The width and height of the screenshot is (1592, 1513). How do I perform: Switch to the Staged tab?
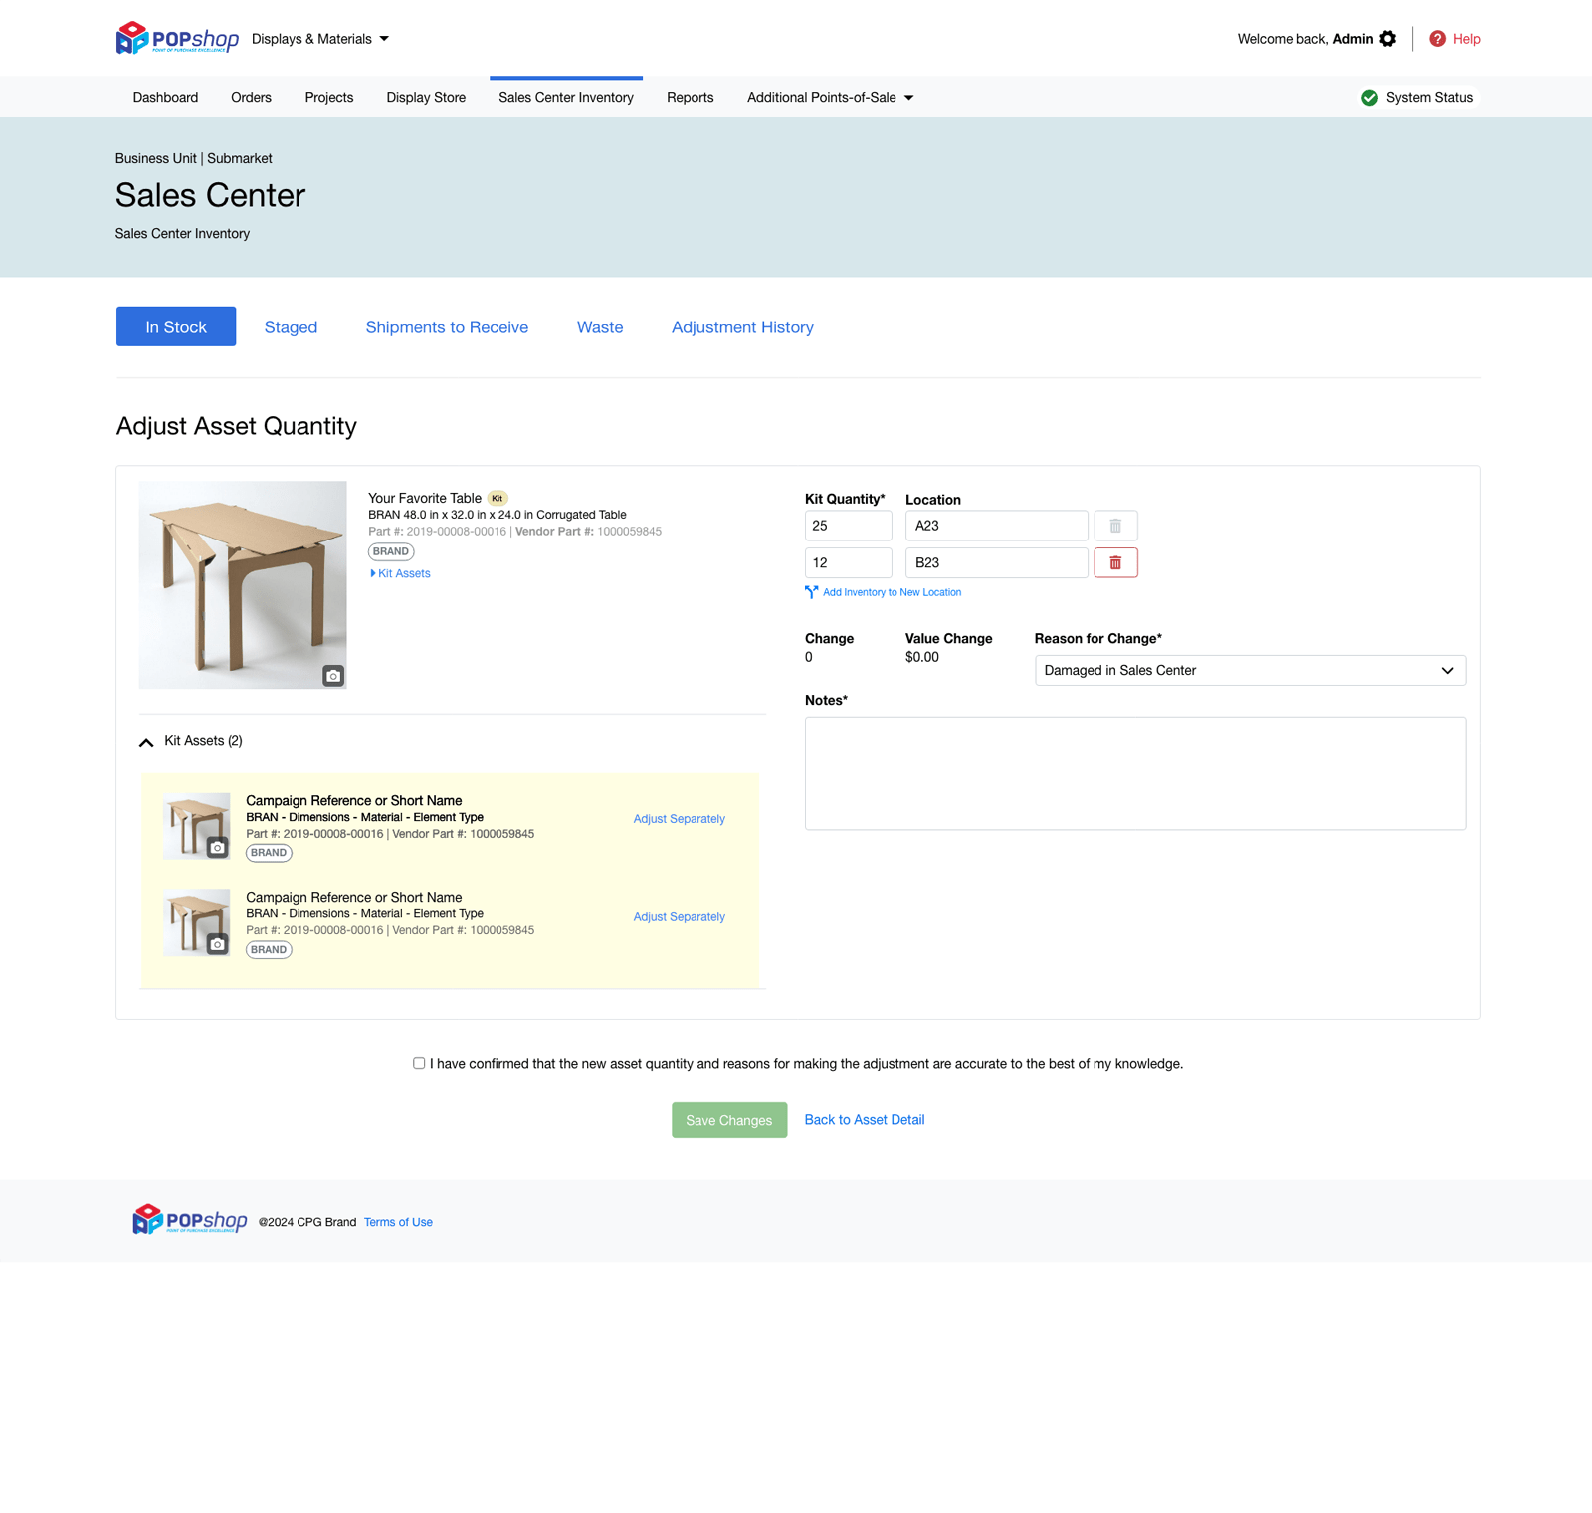point(291,327)
